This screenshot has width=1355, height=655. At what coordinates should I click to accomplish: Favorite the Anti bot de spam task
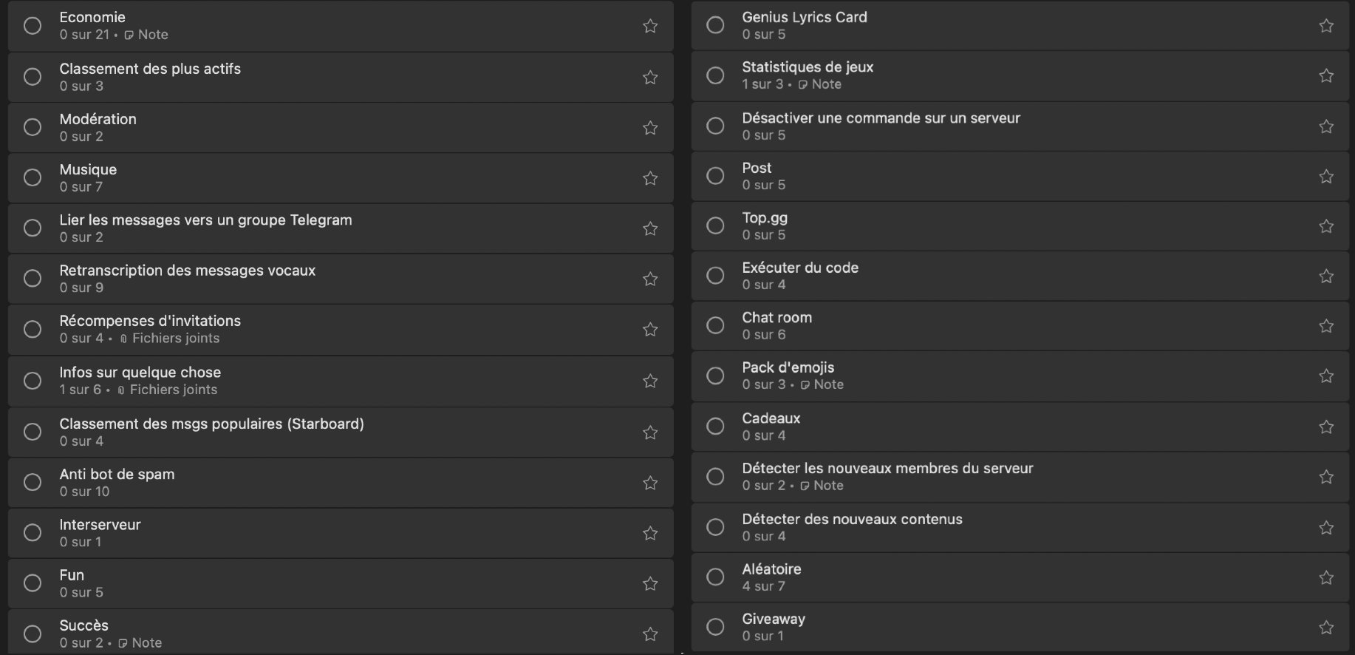click(x=650, y=483)
